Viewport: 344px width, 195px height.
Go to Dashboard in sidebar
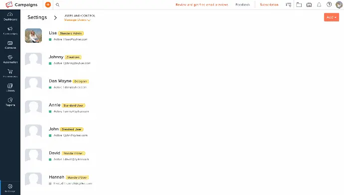10,16
